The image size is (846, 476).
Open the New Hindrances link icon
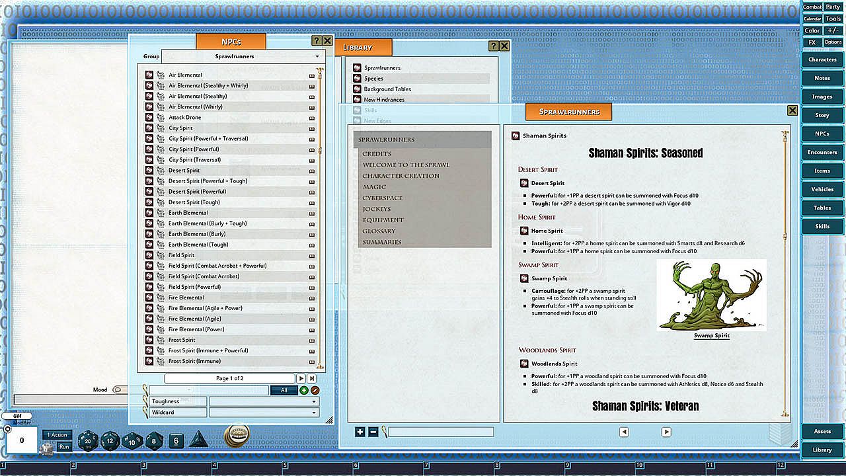[357, 99]
